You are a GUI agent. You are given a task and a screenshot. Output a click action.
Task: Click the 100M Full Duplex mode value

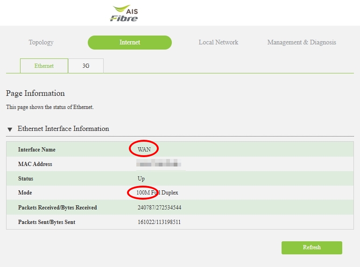pyautogui.click(x=157, y=193)
